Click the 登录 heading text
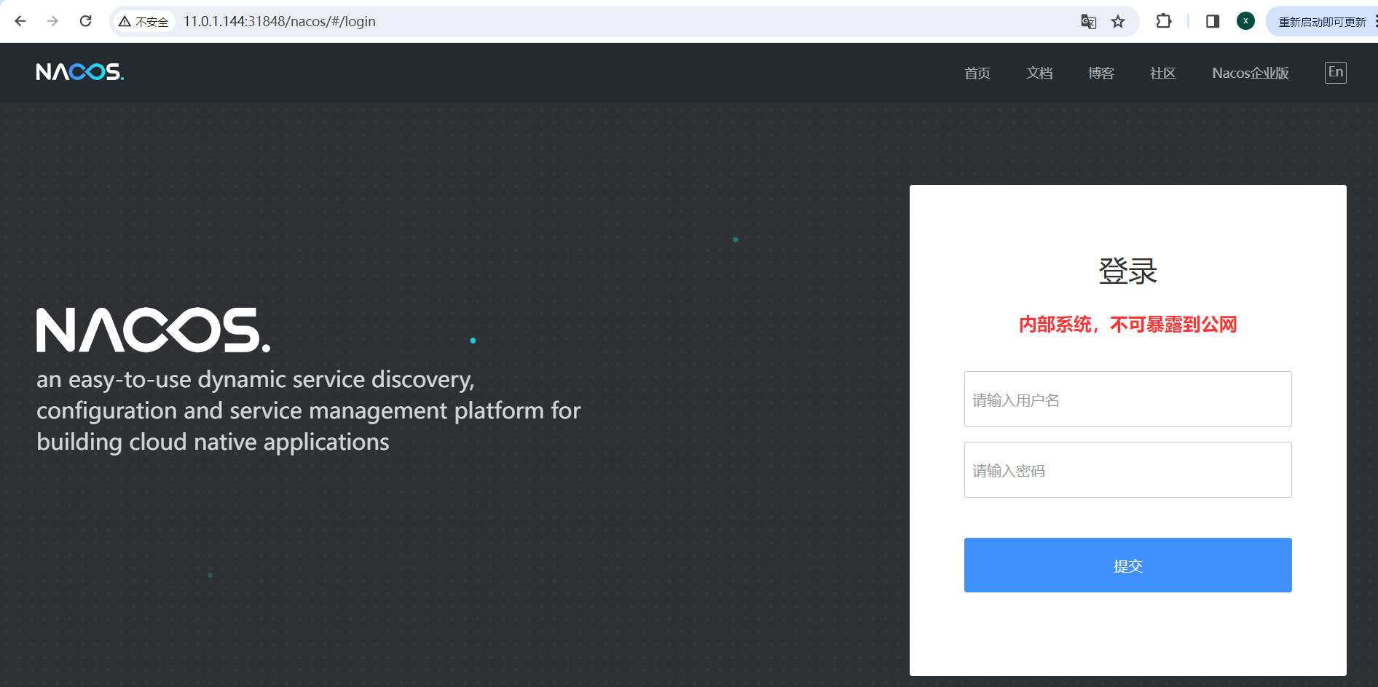 pyautogui.click(x=1127, y=271)
